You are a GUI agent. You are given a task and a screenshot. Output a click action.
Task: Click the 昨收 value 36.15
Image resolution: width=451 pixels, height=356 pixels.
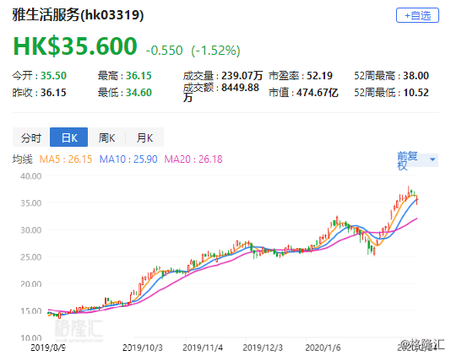coord(53,93)
